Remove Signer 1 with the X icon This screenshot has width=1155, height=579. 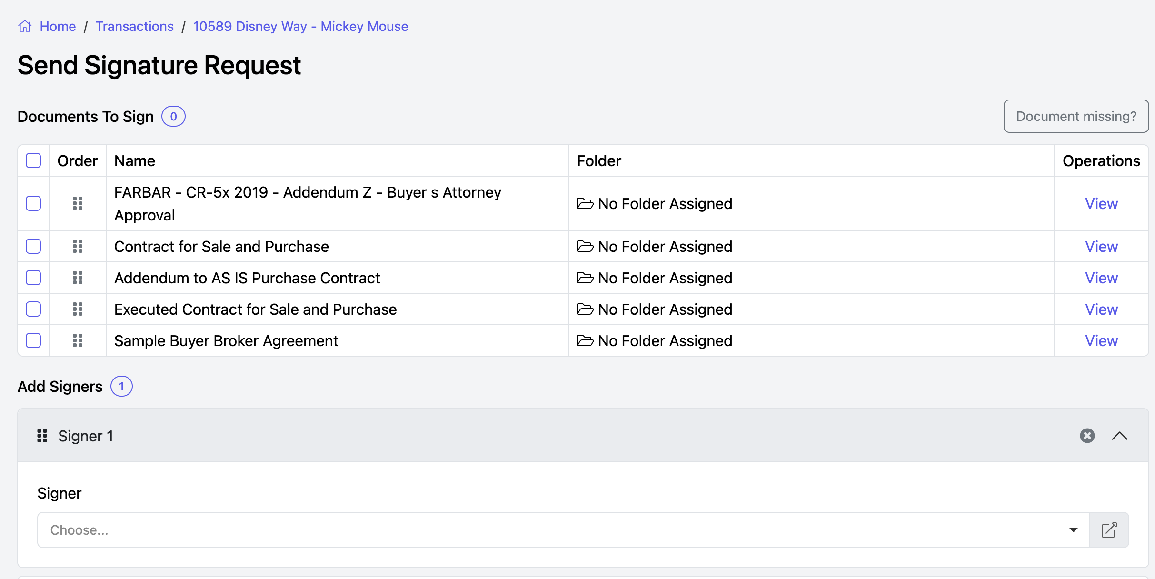[1087, 436]
